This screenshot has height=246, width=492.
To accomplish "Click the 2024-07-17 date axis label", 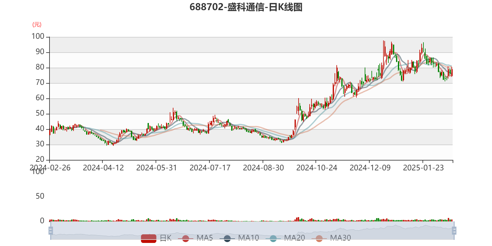I will (210, 168).
